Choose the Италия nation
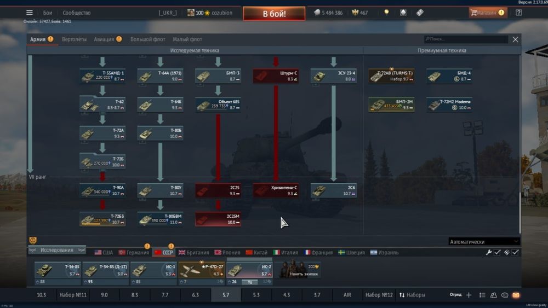548x308 pixels. pos(286,252)
